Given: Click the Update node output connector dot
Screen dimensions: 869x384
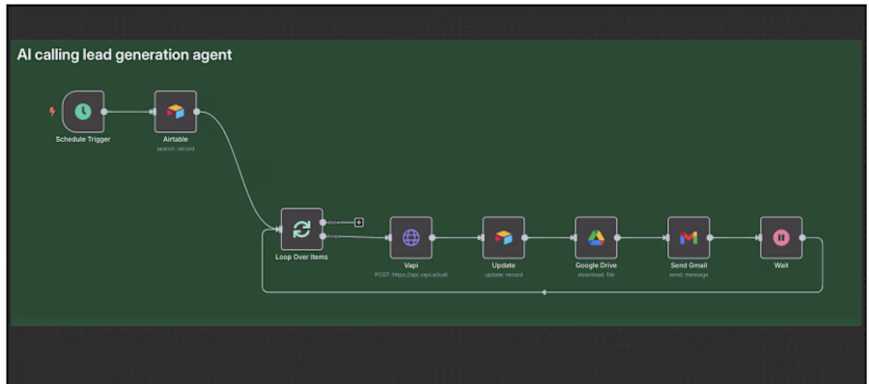Looking at the screenshot, I should [x=524, y=237].
